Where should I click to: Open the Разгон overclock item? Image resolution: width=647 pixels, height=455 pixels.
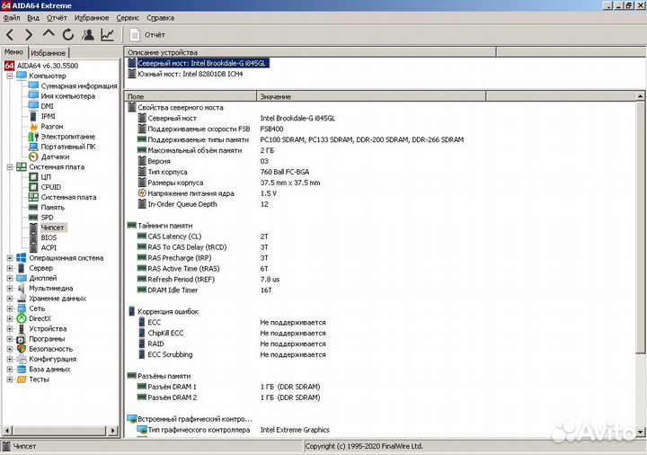point(51,127)
